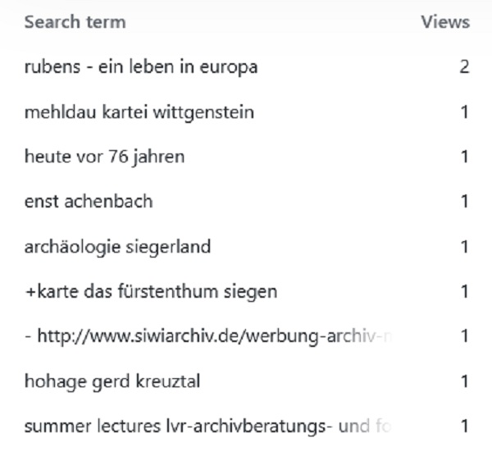Click 'hohage gerd kreuztal' search term
Image resolution: width=492 pixels, height=452 pixels.
coord(112,381)
